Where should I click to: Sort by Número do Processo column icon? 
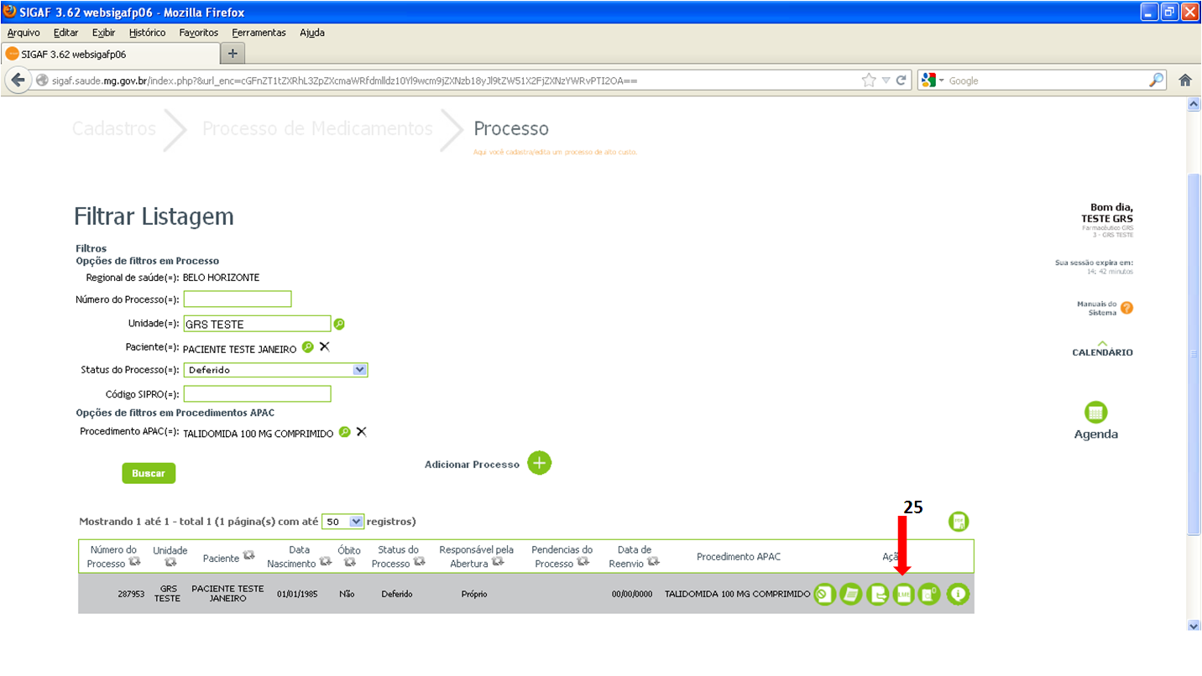click(134, 563)
